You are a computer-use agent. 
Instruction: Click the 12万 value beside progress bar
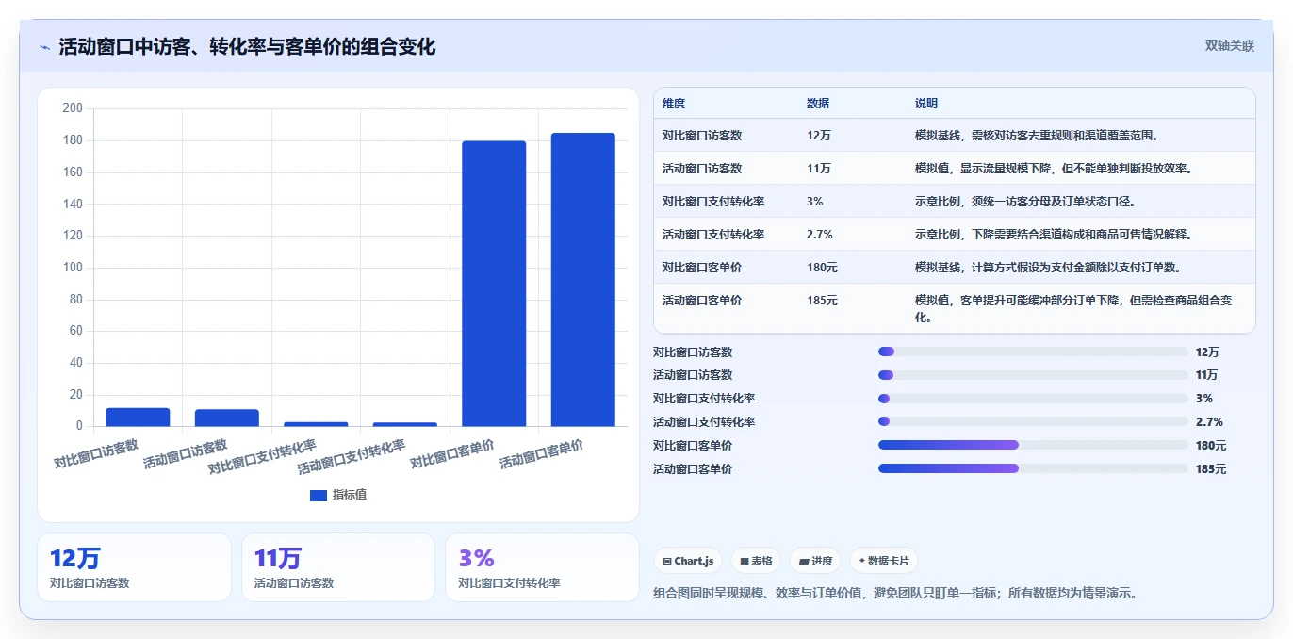[x=1207, y=352]
